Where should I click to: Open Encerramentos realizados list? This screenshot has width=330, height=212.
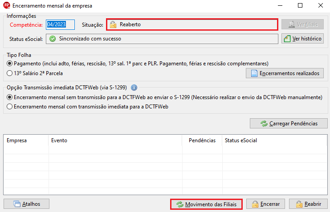(x=285, y=73)
